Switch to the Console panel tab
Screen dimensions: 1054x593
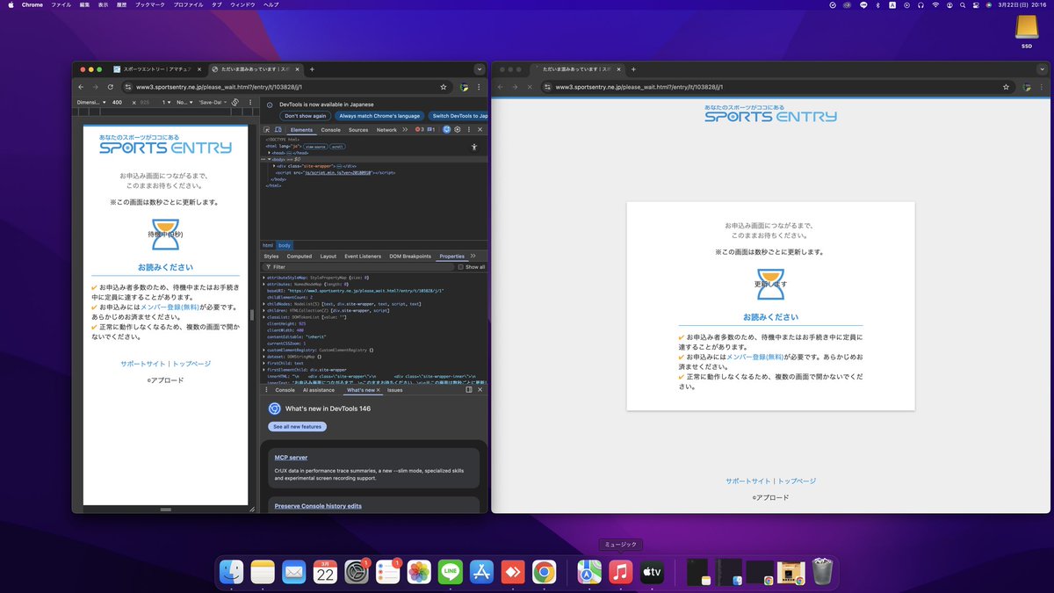tap(330, 130)
